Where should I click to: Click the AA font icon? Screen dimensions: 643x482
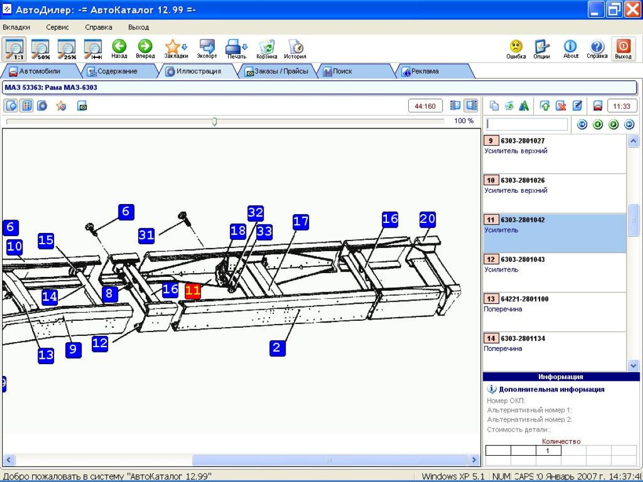pos(524,106)
